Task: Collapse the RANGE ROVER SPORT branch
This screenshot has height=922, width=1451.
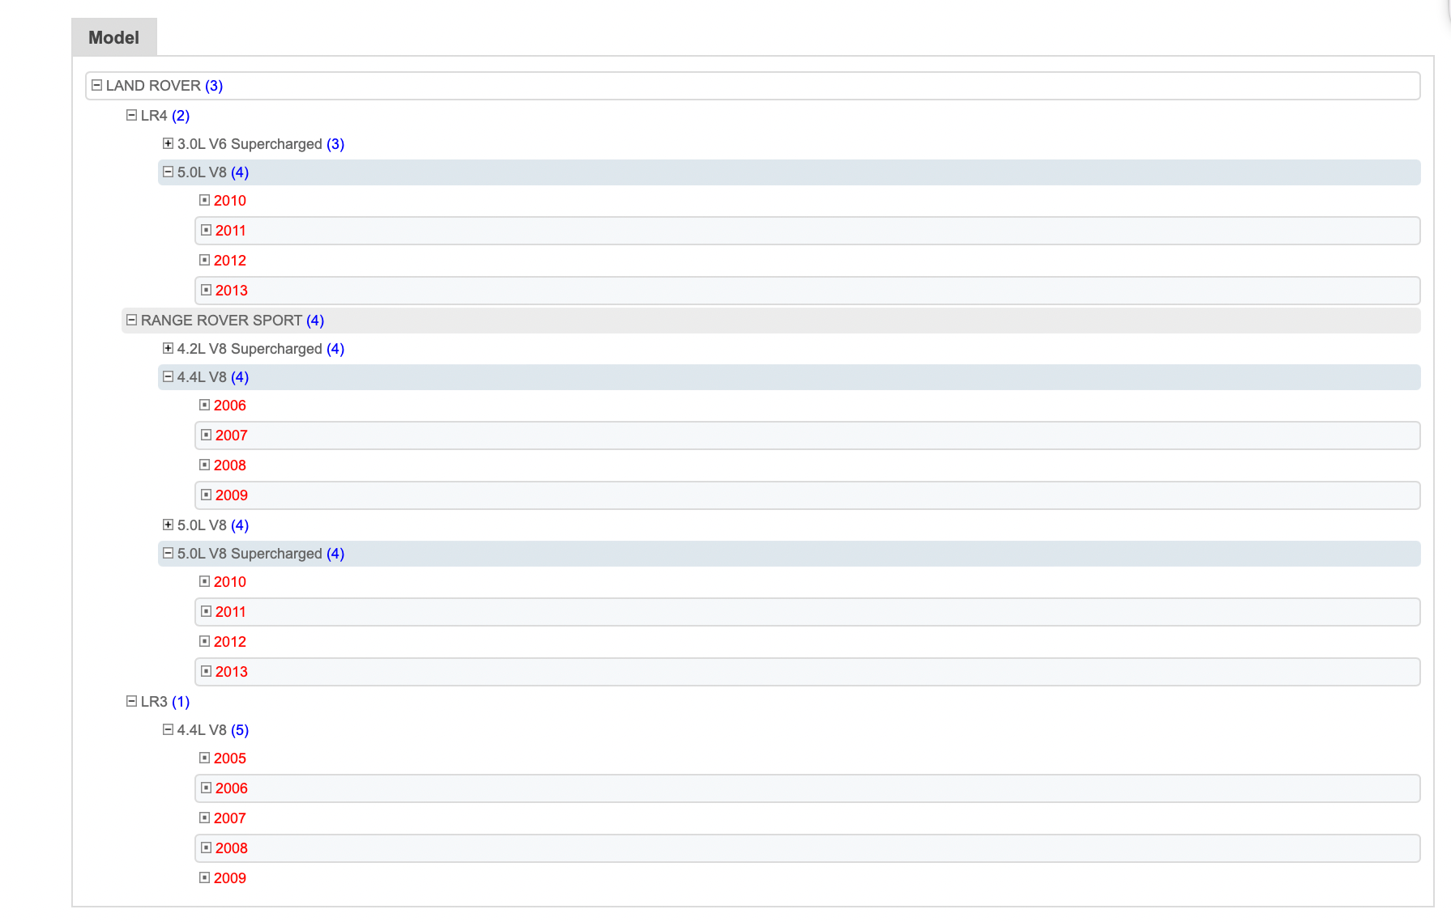Action: pos(131,320)
